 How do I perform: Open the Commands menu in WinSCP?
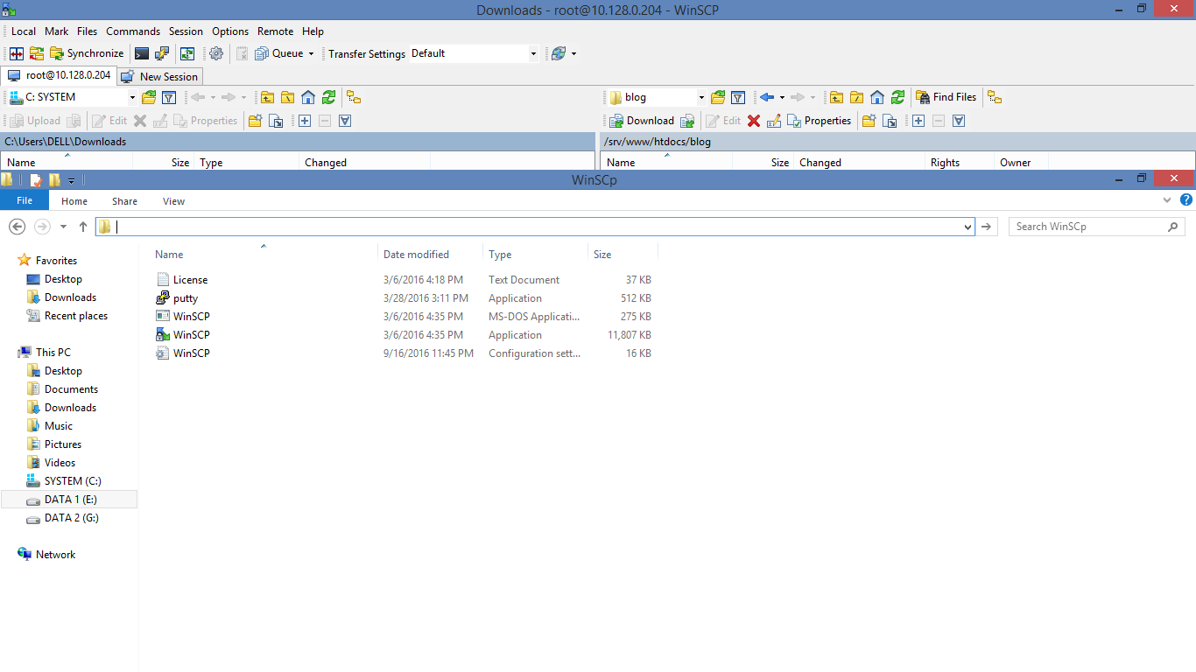point(133,31)
